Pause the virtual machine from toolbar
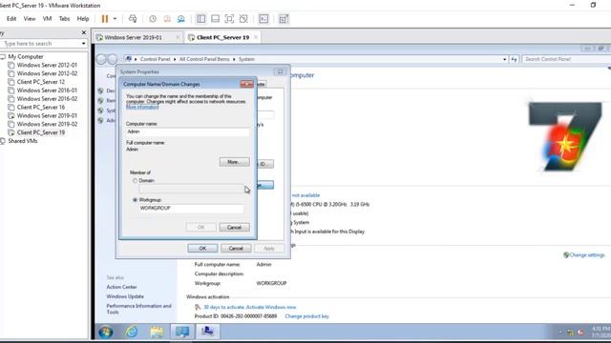This screenshot has width=611, height=343. point(105,19)
